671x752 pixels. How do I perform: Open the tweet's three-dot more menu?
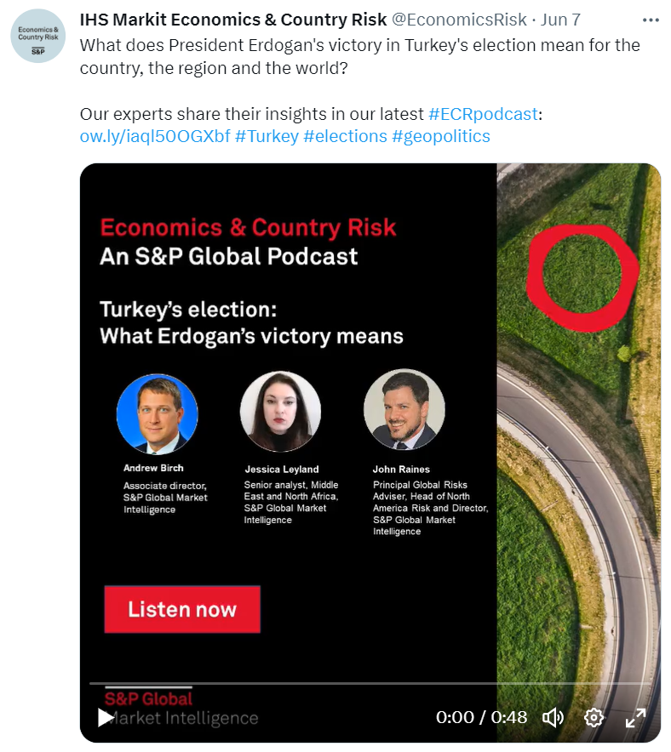[651, 20]
